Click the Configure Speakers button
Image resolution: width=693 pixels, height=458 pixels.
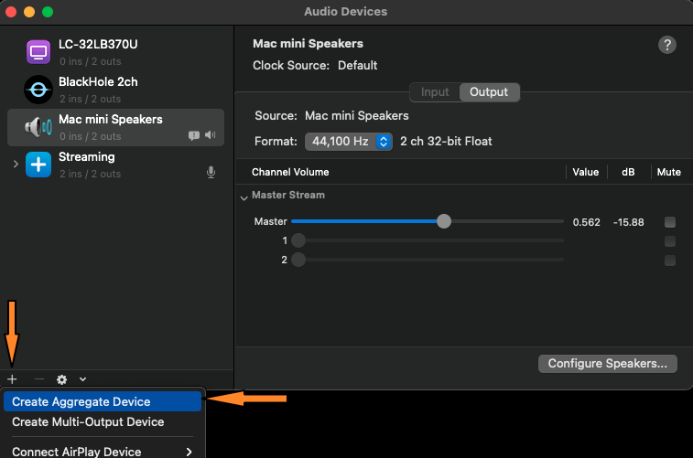(x=607, y=364)
